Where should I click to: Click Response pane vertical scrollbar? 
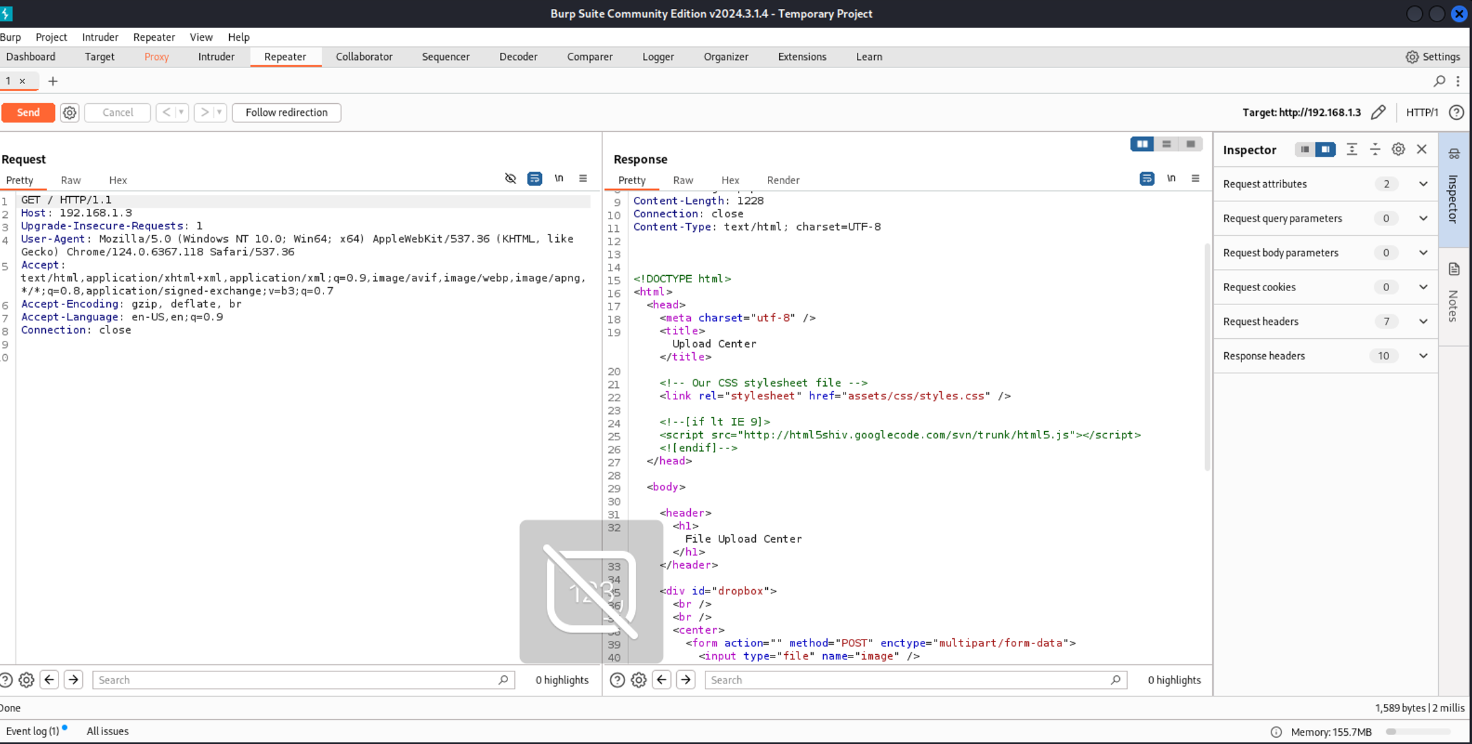[1207, 357]
